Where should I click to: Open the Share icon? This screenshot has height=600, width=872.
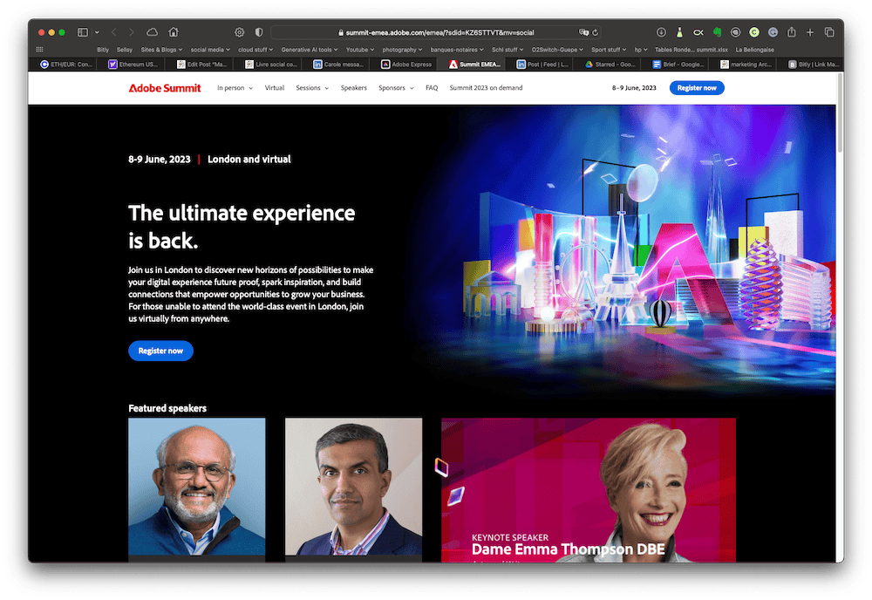point(792,32)
